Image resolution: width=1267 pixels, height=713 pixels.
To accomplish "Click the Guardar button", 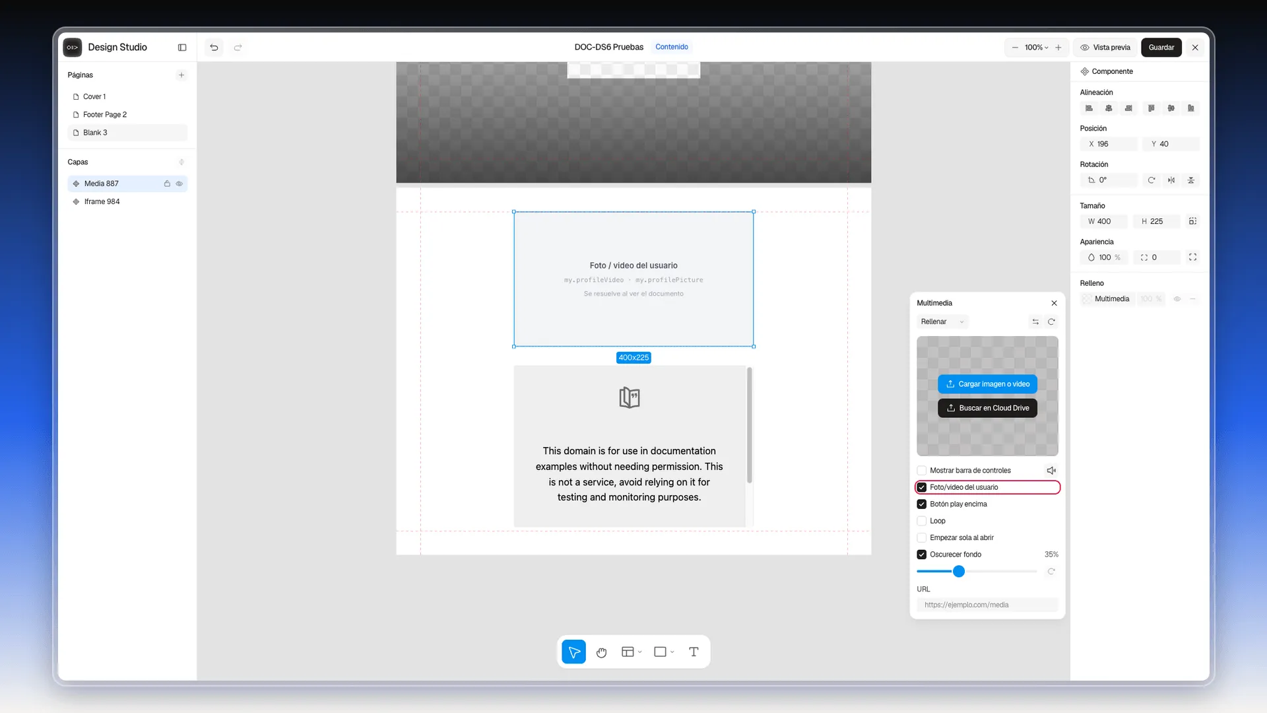I will pyautogui.click(x=1161, y=48).
